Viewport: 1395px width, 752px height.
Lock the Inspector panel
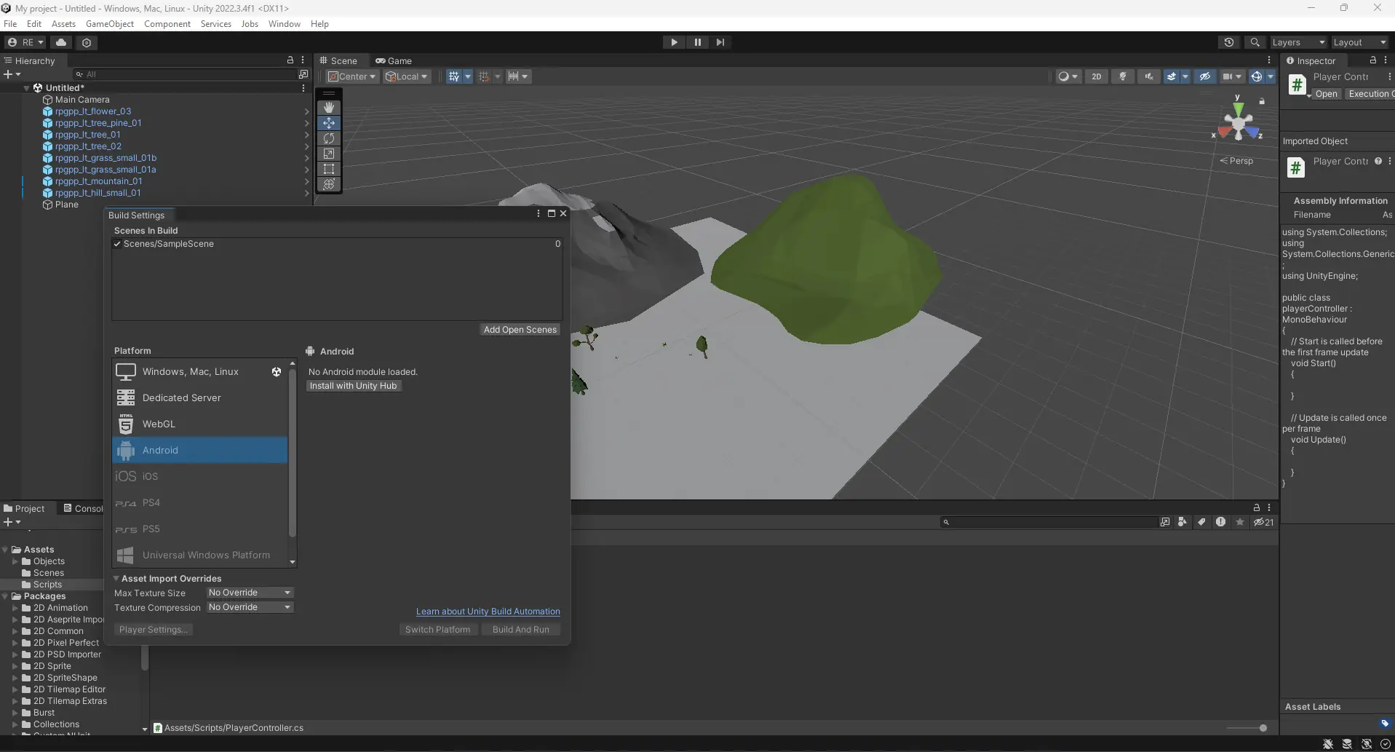[1372, 60]
